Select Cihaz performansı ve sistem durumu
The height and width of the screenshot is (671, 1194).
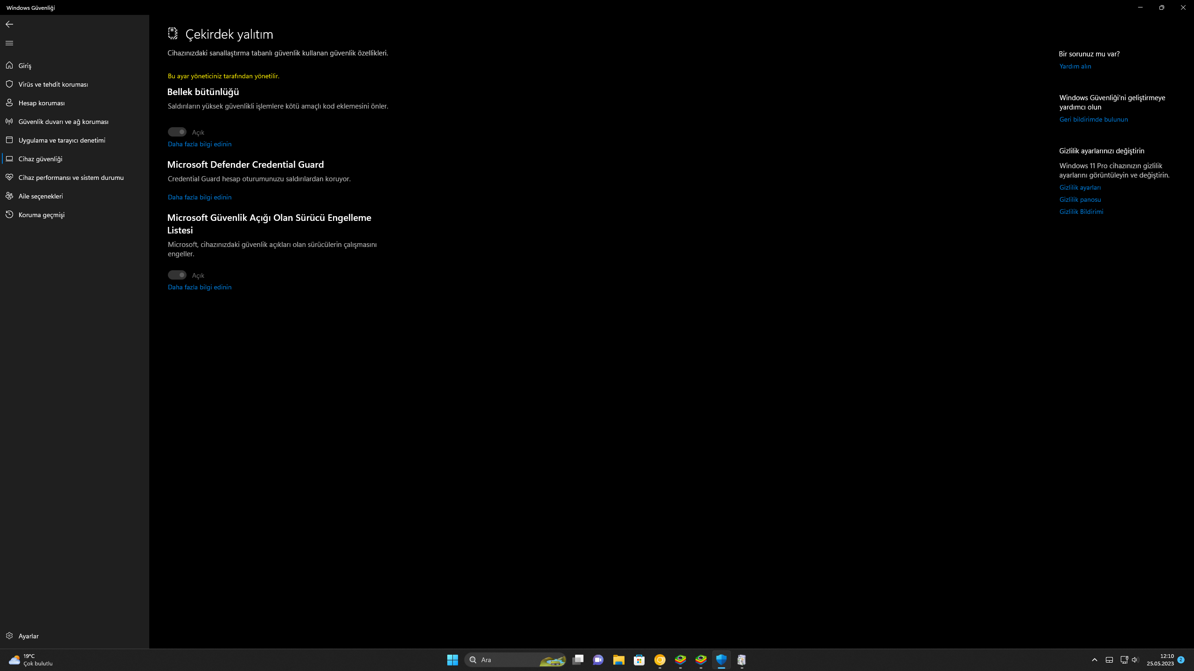75,177
